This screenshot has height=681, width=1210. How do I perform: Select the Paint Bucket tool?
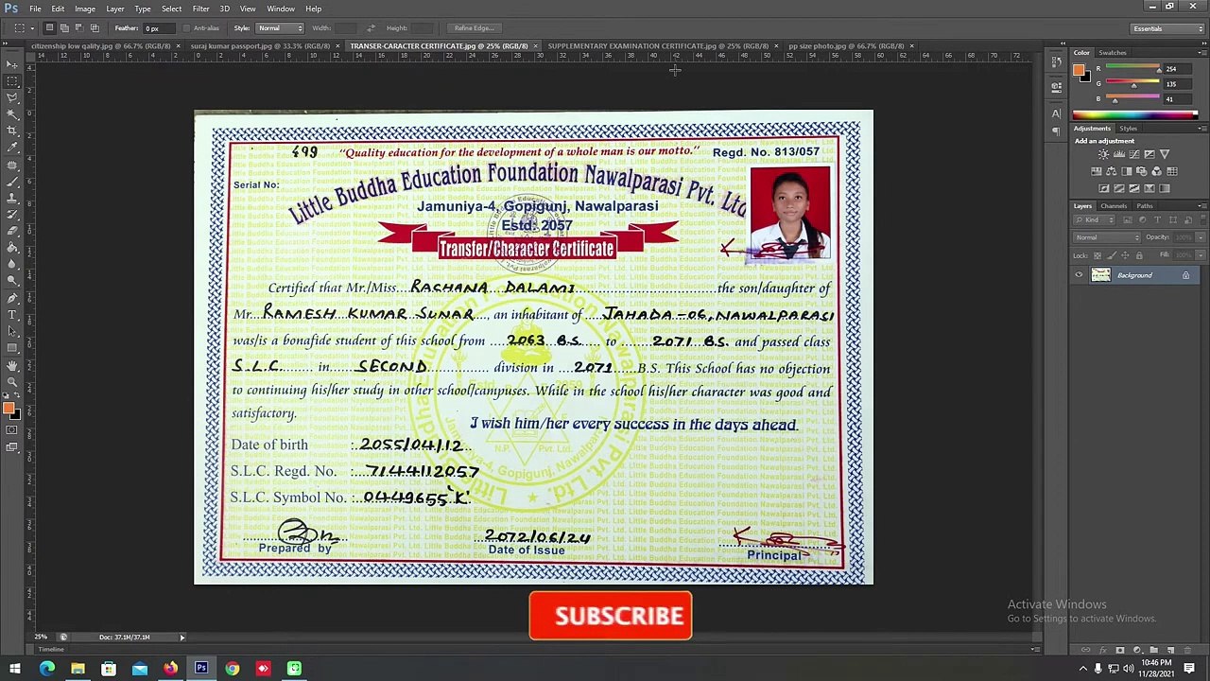(12, 248)
